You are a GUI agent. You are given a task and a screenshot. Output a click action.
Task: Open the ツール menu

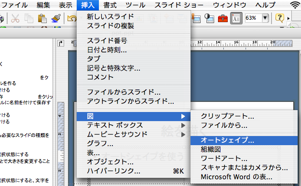point(136,5)
